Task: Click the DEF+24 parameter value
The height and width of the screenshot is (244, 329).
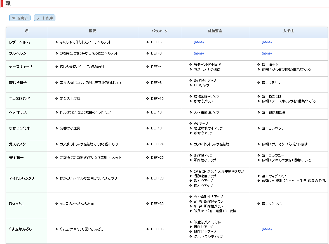Action: point(157,144)
